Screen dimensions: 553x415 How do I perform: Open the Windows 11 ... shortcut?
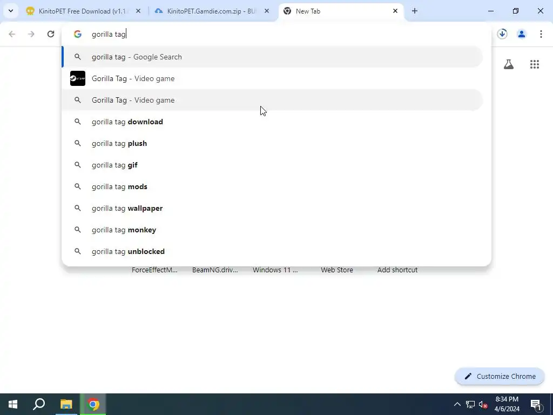[x=275, y=270]
